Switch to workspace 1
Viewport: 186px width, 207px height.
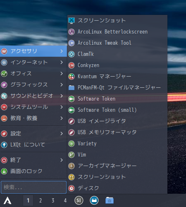point(28,200)
